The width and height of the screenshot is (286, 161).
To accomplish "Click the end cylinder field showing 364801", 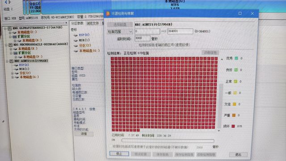I will pos(180,31).
